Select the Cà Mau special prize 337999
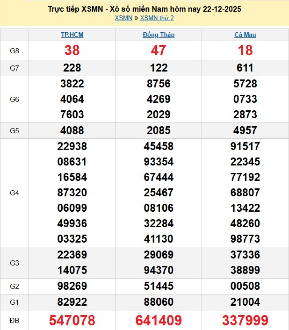The image size is (289, 330). (245, 320)
